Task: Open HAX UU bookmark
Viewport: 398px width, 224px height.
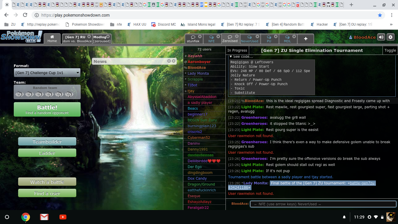Action: pos(137,24)
